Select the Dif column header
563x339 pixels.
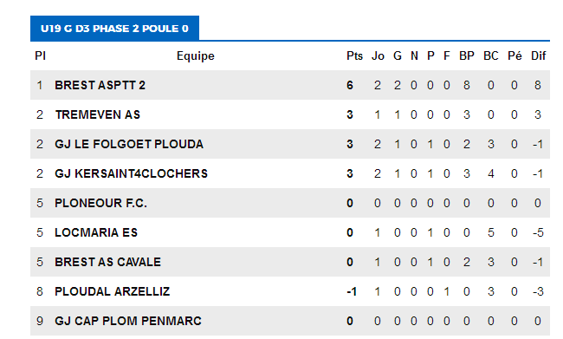tap(538, 56)
